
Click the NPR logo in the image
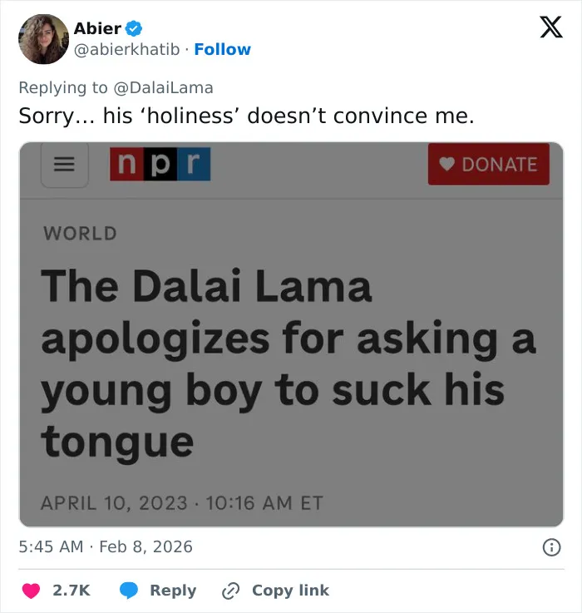coord(160,164)
